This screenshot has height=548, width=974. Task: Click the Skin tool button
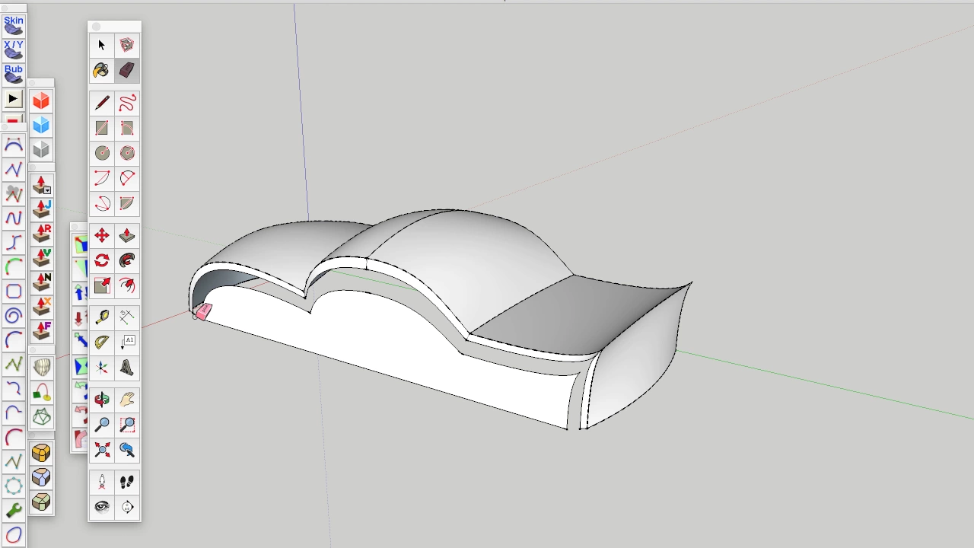click(14, 25)
